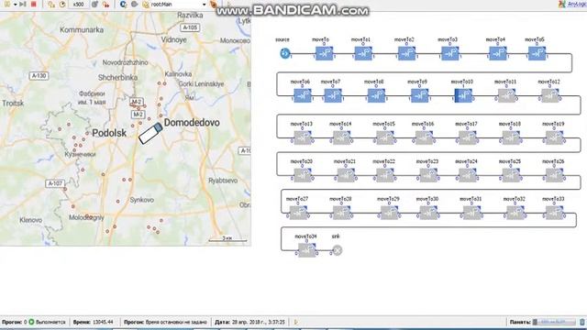587x330 pixels.
Task: Select the moveTo8 block
Action: [x=376, y=95]
